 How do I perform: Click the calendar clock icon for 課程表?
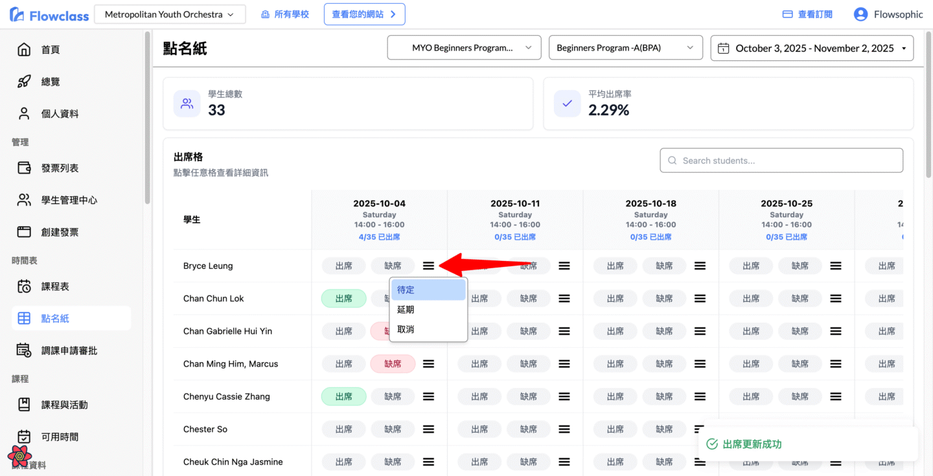pyautogui.click(x=24, y=286)
